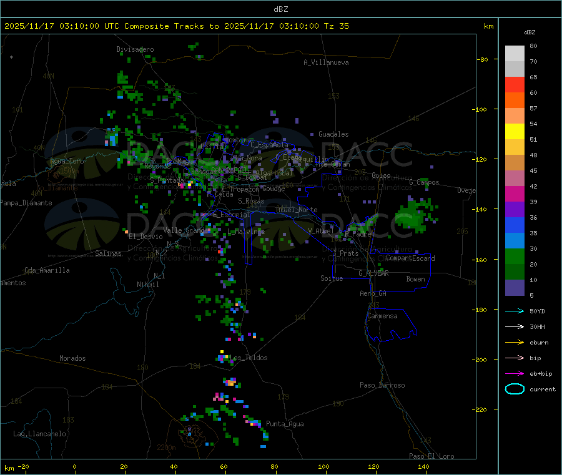The height and width of the screenshot is (475, 562).
Task: Click the 'S_Rosas' map label
Action: (251, 201)
